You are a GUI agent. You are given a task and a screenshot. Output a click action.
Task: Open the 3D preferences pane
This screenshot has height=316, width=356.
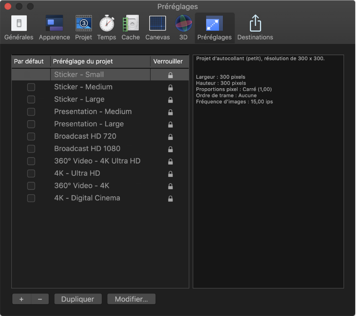pyautogui.click(x=183, y=28)
